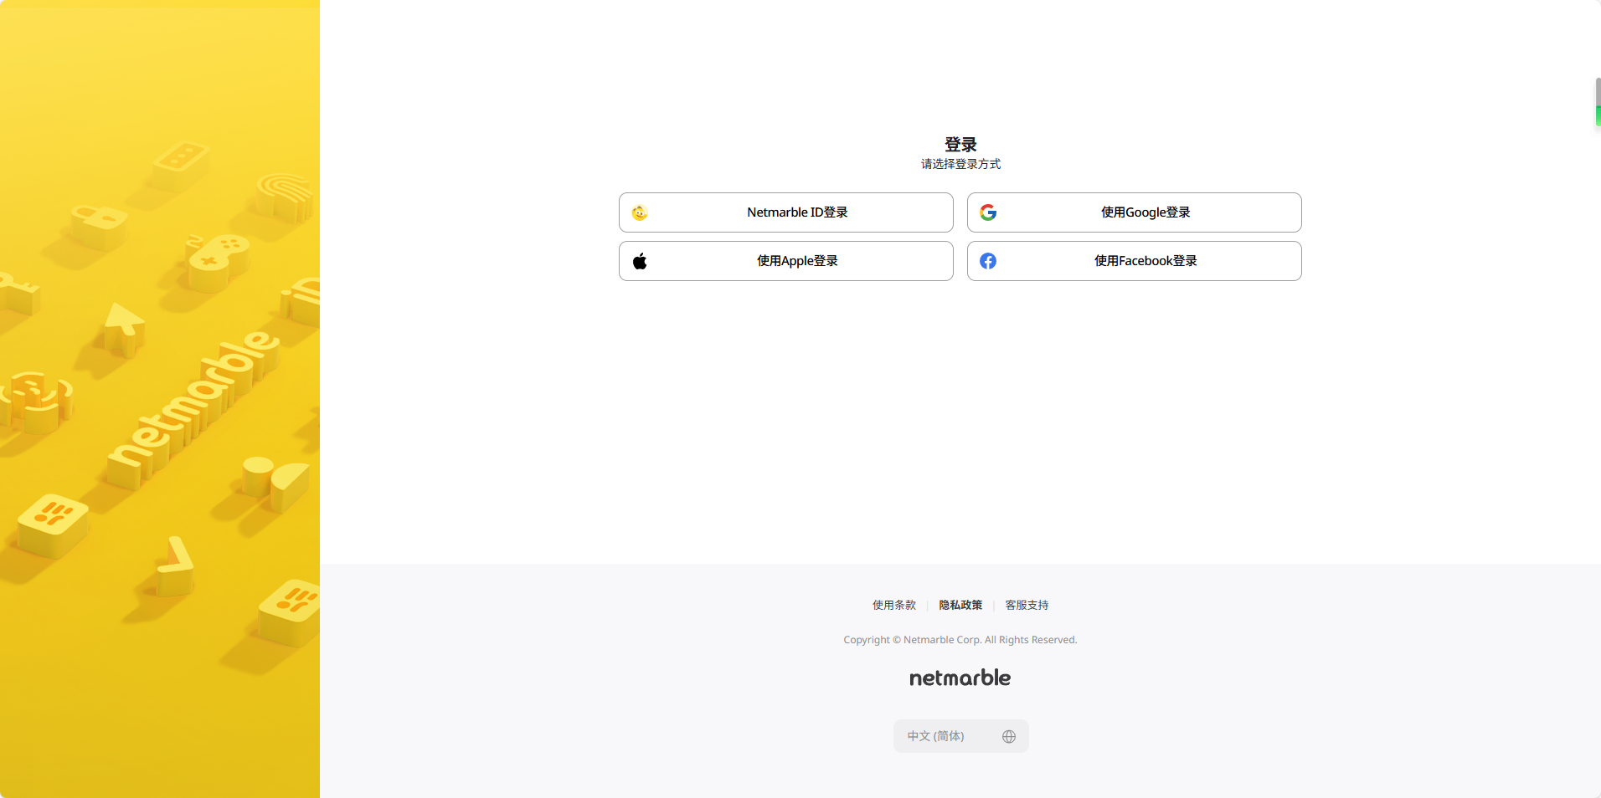Click the 请选择登录方式 subtitle text

click(x=960, y=164)
